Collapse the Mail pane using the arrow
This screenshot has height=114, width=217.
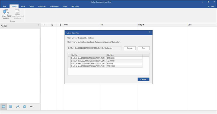coord(38,25)
